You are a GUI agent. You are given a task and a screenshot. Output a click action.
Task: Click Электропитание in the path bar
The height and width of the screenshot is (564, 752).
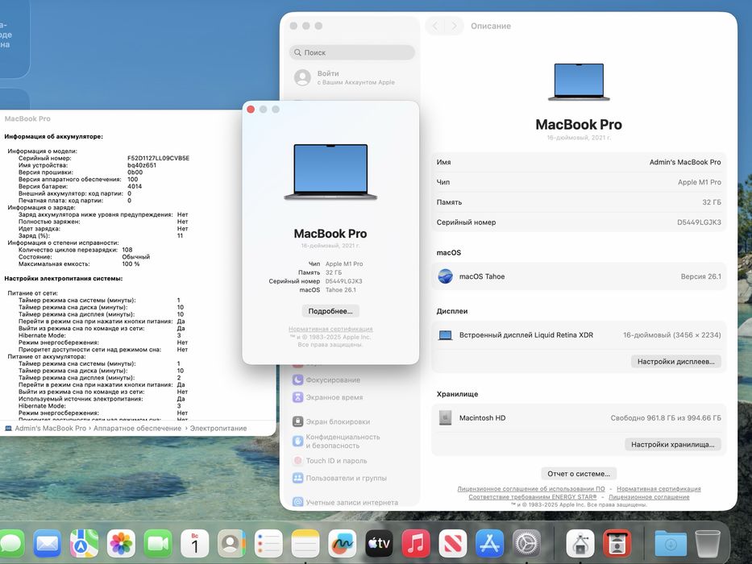(218, 429)
